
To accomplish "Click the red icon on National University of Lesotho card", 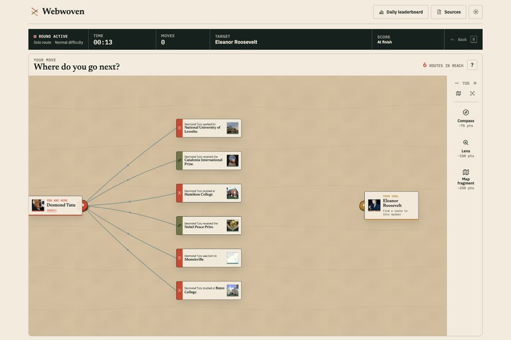I will [x=179, y=128].
